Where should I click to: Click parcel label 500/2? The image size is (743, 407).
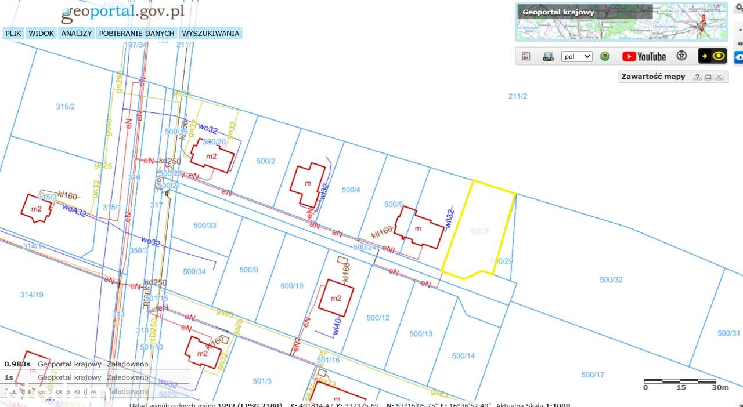265,161
